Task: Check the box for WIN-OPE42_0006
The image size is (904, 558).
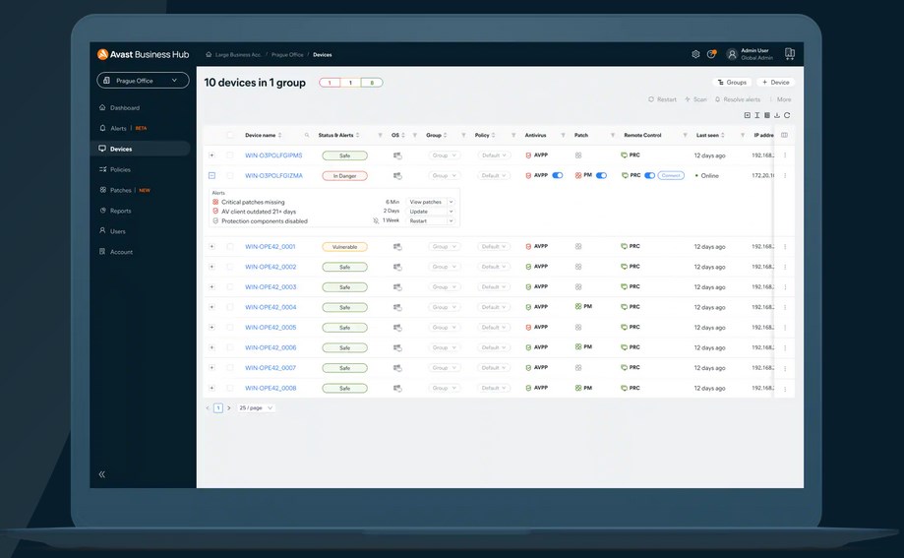Action: (x=230, y=347)
